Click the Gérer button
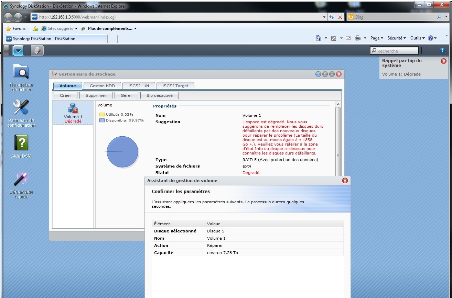The width and height of the screenshot is (452, 298). [x=126, y=95]
